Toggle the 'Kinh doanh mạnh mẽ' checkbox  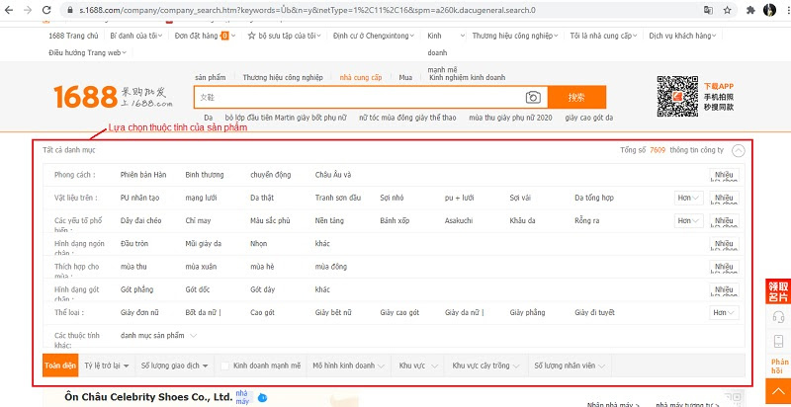(x=225, y=366)
